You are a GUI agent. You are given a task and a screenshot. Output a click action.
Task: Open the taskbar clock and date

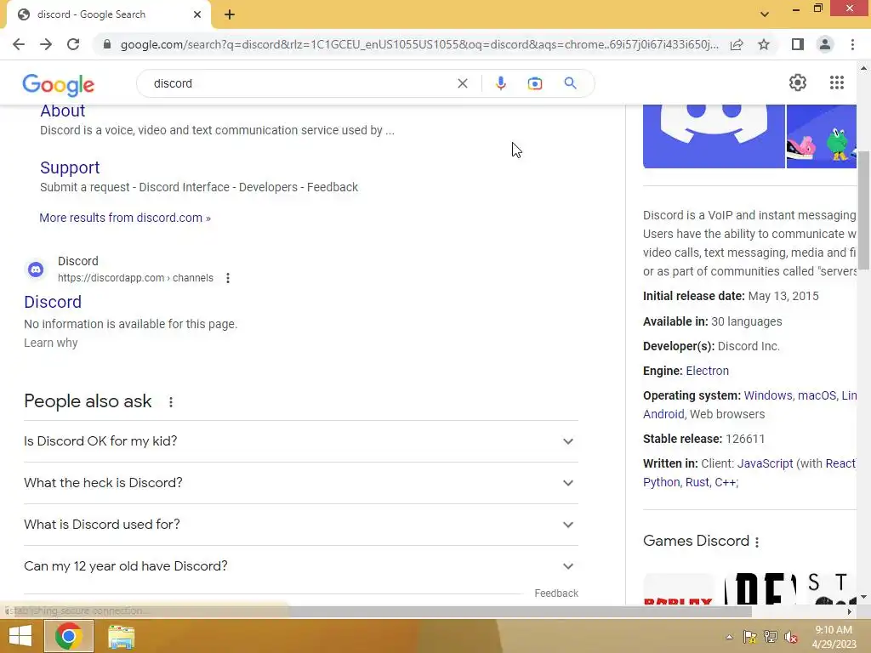pos(834,637)
